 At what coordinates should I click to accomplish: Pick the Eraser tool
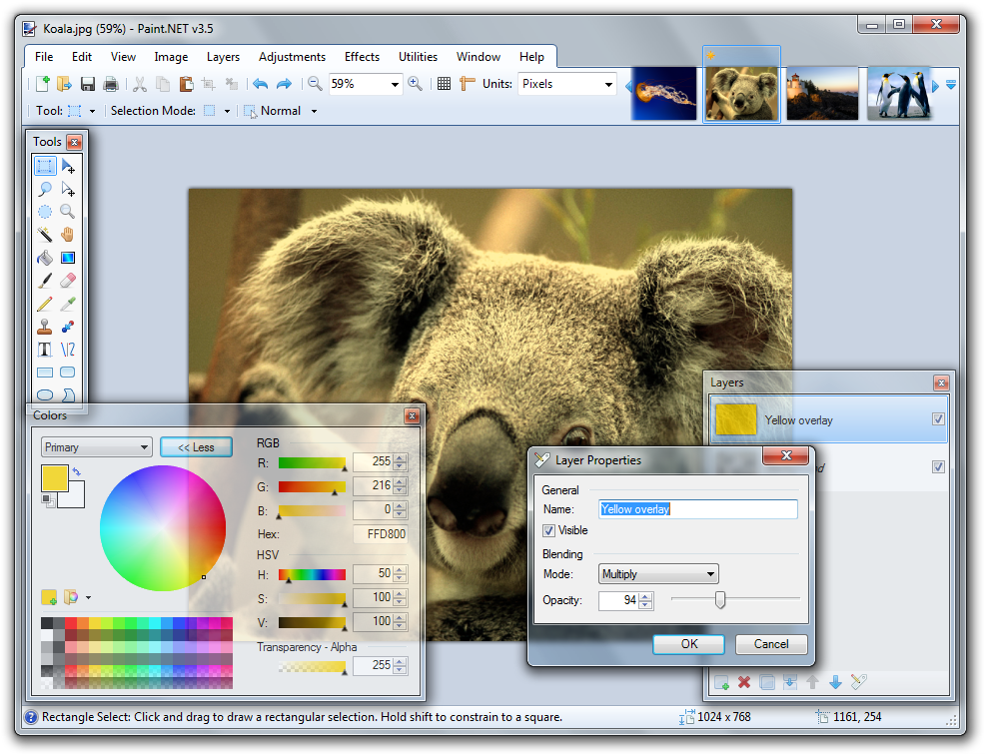tap(68, 282)
